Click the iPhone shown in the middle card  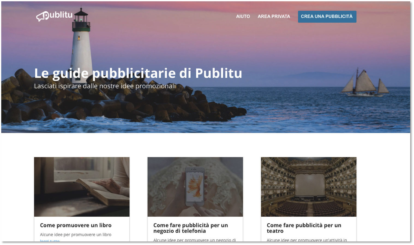click(195, 186)
